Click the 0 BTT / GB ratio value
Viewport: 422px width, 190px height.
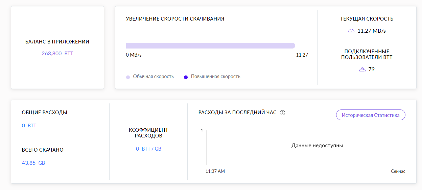tap(148, 149)
